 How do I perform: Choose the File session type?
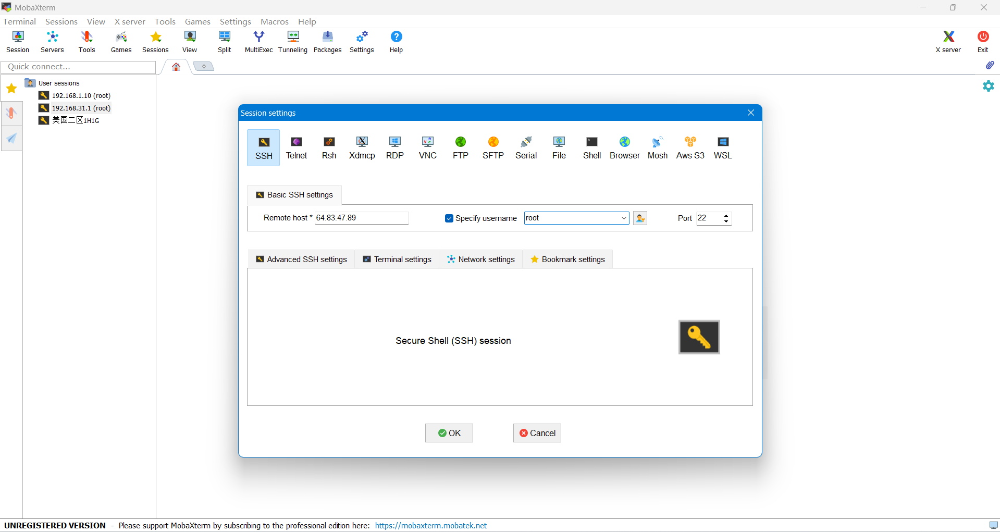click(559, 148)
